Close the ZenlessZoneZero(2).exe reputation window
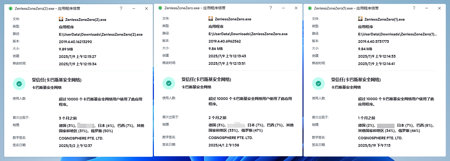Screen dimensions: 450x161 click(x=146, y=8)
